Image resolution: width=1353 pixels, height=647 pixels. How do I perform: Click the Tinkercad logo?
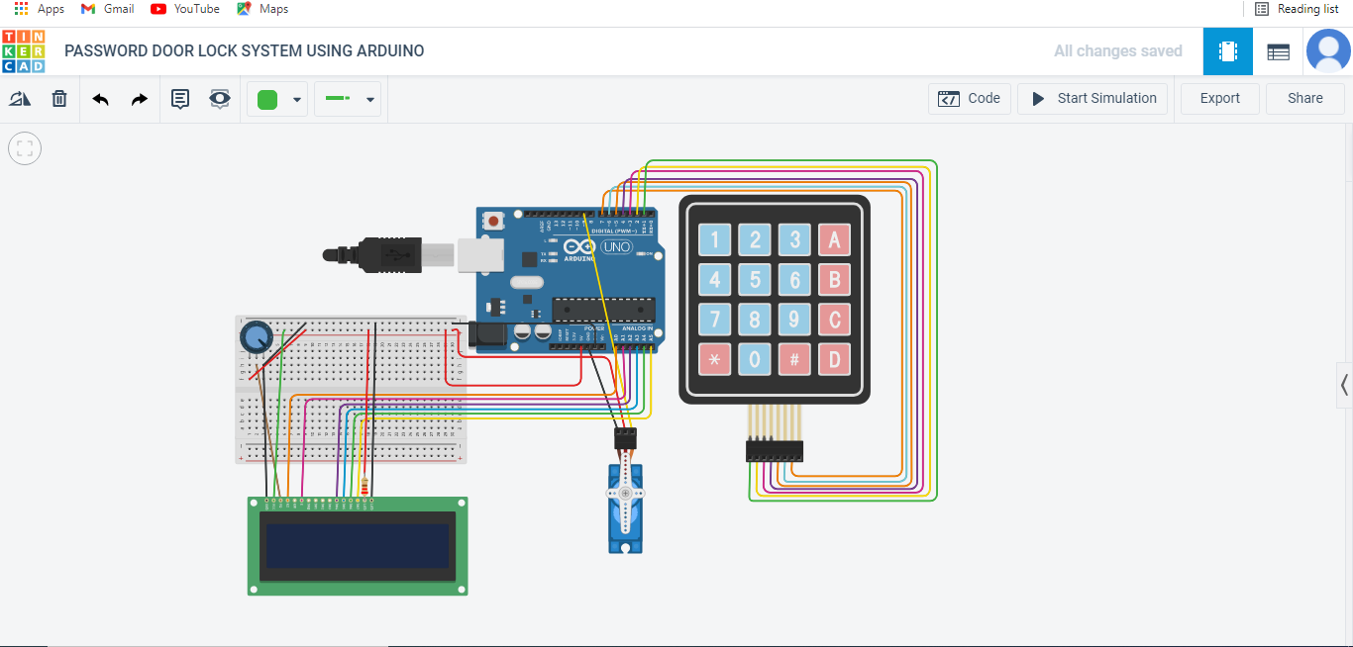pyautogui.click(x=23, y=51)
